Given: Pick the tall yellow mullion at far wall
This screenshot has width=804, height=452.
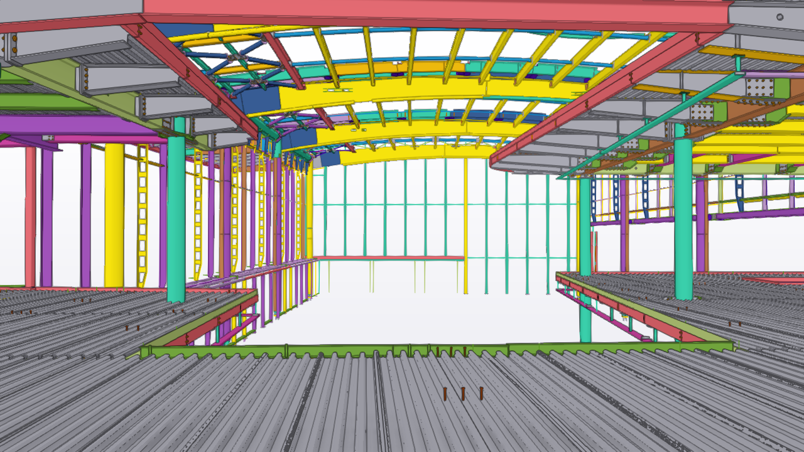Looking at the screenshot, I should click(x=465, y=226).
